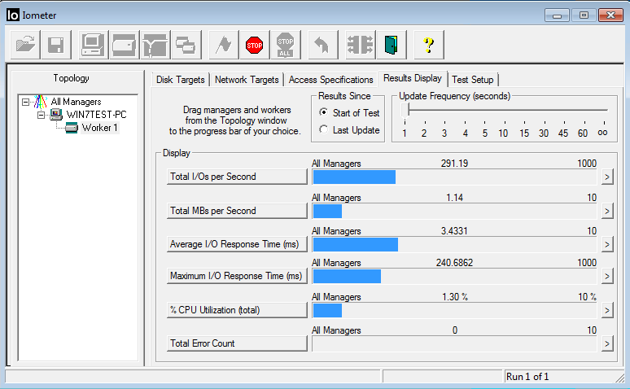This screenshot has height=389, width=630.
Task: Click Total Error Count metric button
Action: (237, 343)
